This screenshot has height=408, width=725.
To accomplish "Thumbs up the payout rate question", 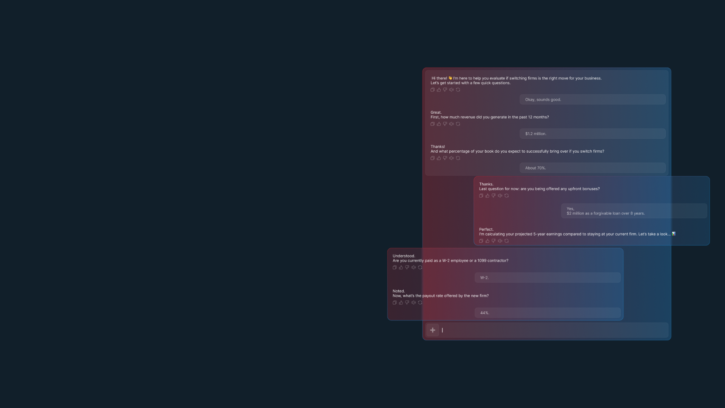I will [401, 303].
